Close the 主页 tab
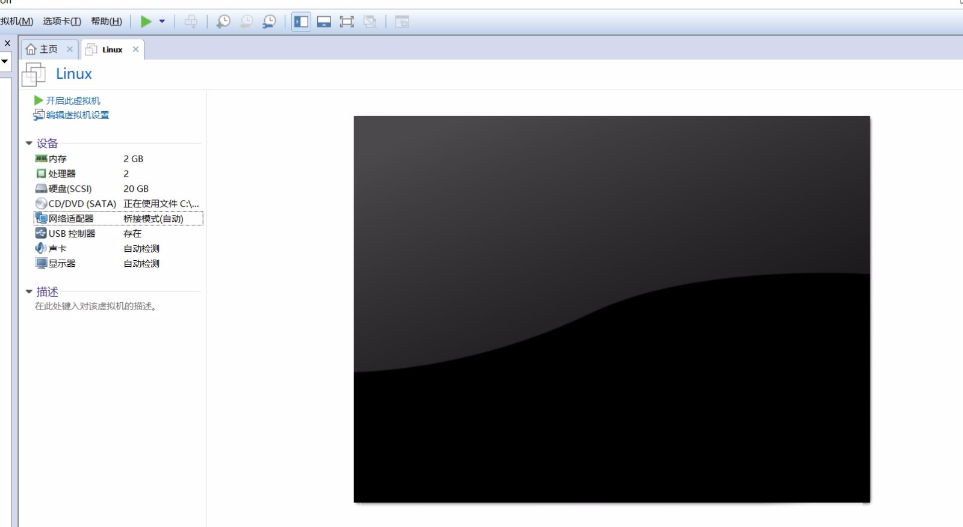 [x=70, y=49]
